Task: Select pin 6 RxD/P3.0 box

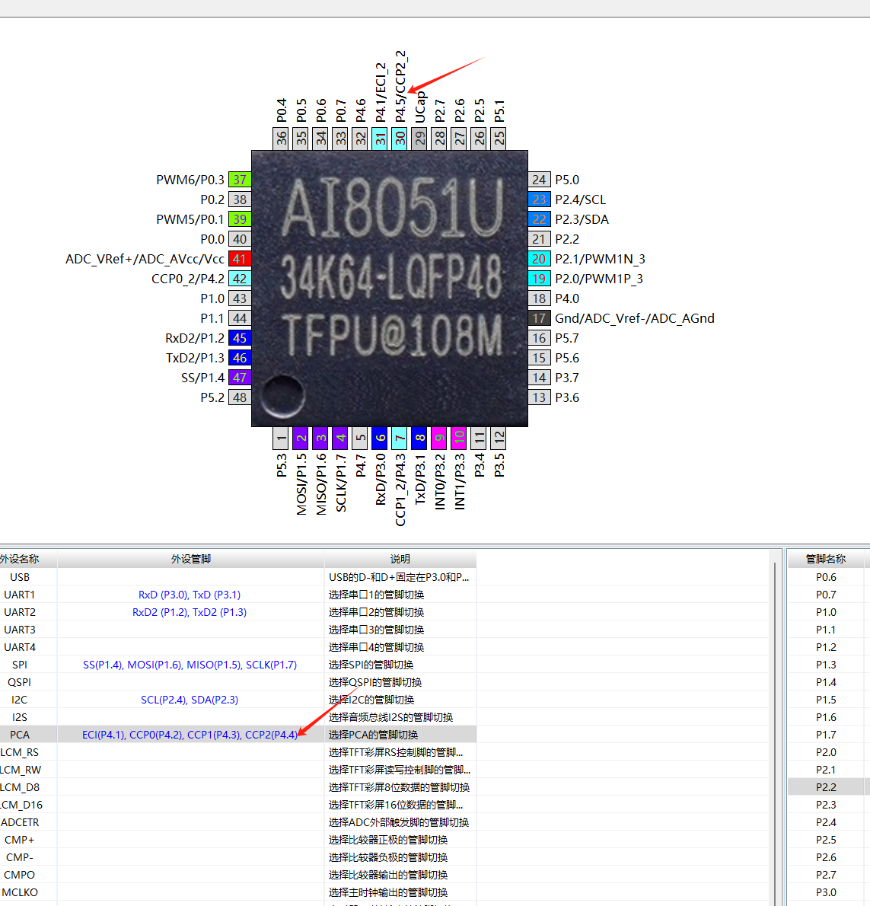Action: point(380,438)
